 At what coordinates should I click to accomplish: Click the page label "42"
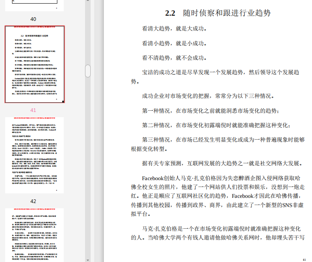(33, 201)
